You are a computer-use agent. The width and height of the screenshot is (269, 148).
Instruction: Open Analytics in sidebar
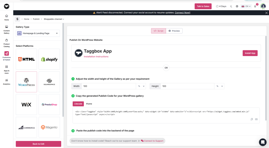coord(7,82)
